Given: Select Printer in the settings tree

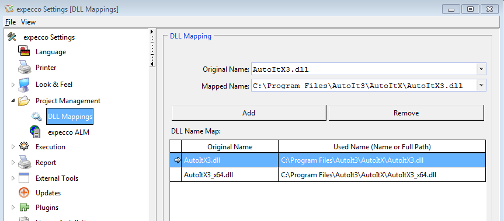Looking at the screenshot, I should (46, 68).
